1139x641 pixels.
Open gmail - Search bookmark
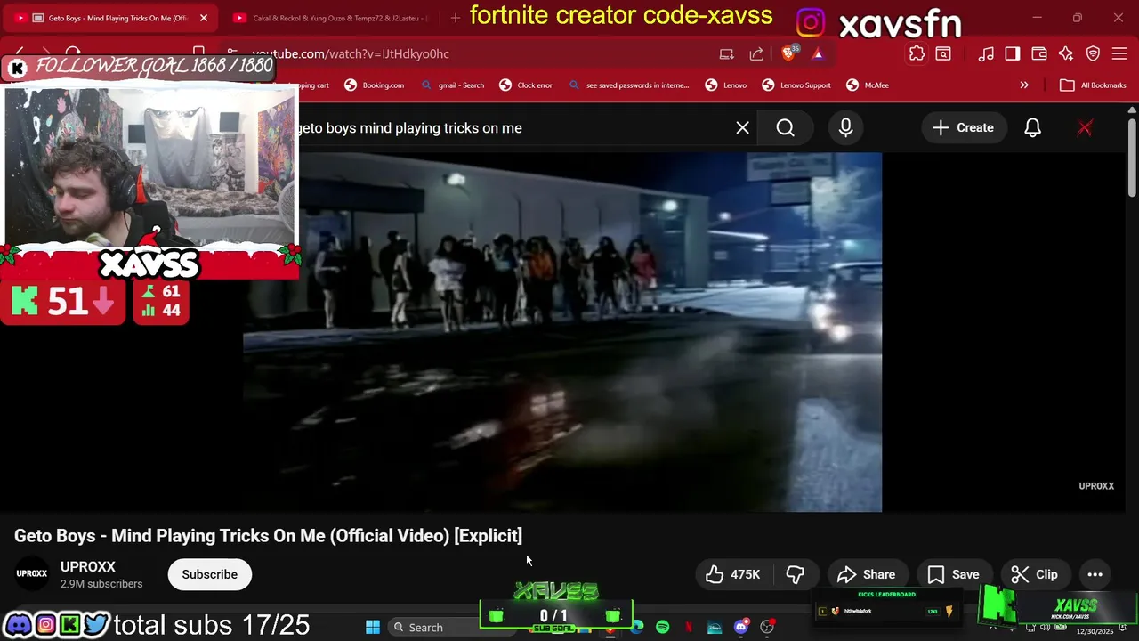452,85
